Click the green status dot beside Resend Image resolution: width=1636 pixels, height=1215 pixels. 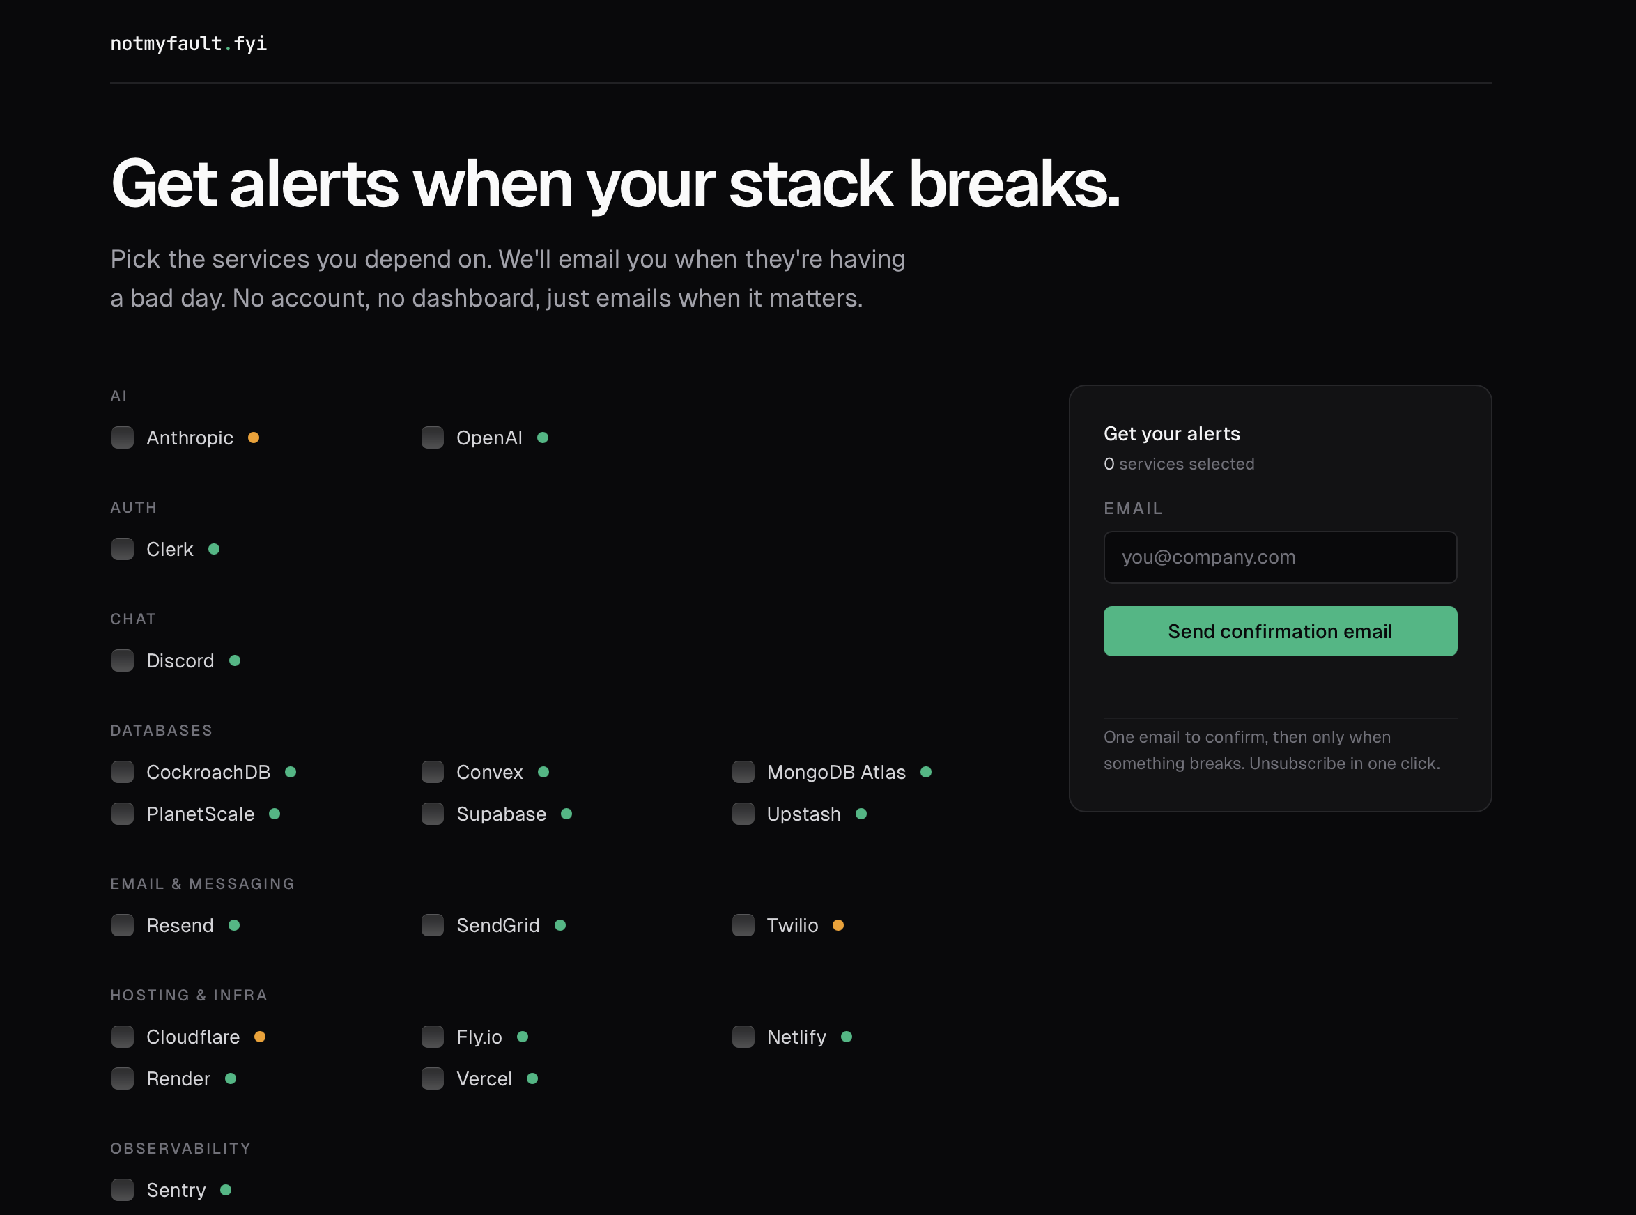point(234,925)
